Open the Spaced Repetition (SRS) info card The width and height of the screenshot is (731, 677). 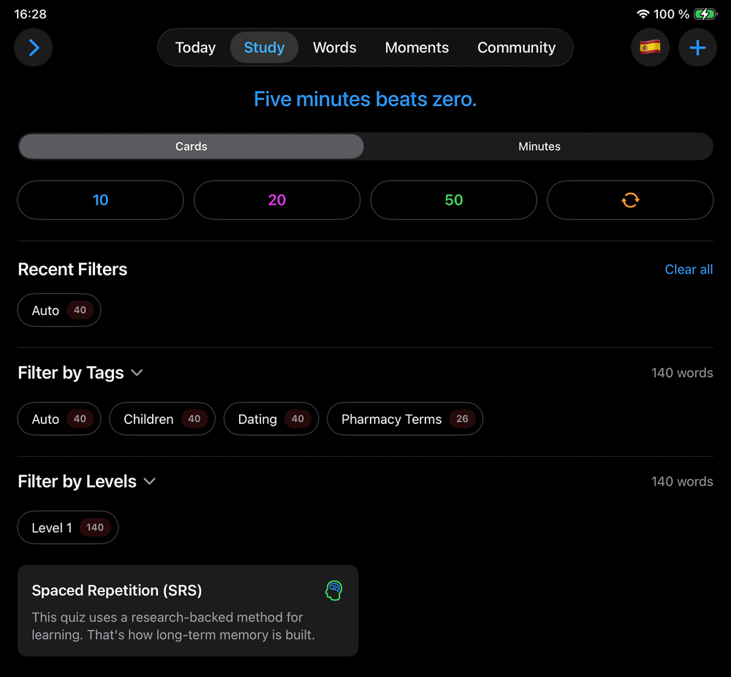click(188, 610)
